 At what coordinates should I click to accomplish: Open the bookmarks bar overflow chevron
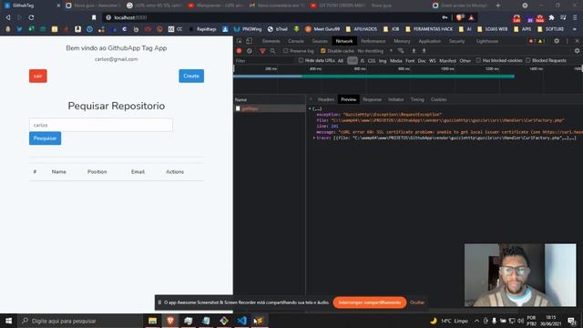[575, 29]
